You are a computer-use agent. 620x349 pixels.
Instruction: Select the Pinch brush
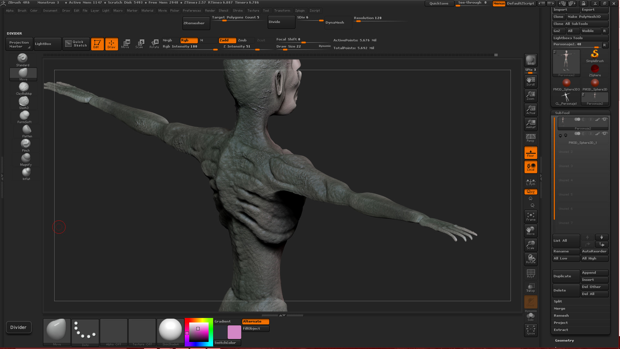click(26, 145)
